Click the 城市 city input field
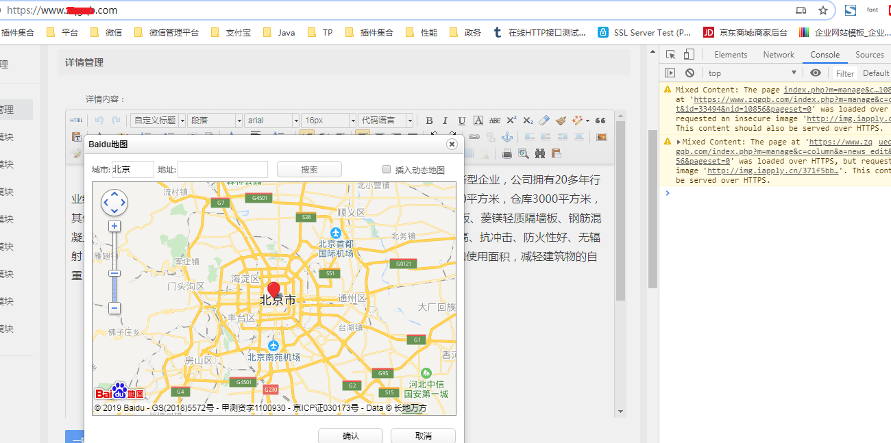Viewport: 891px width, 443px height. [133, 169]
